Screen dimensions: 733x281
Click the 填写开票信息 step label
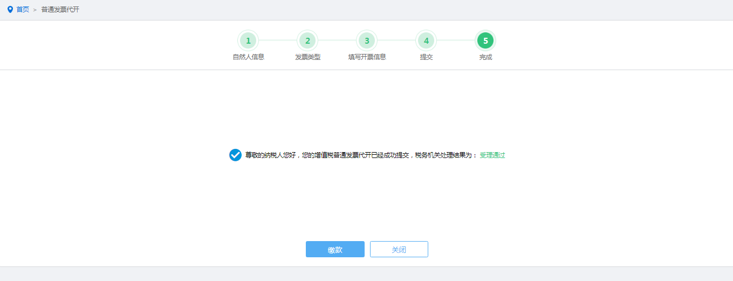click(x=367, y=57)
